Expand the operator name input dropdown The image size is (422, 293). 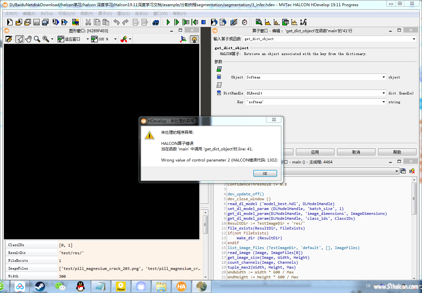coord(414,39)
